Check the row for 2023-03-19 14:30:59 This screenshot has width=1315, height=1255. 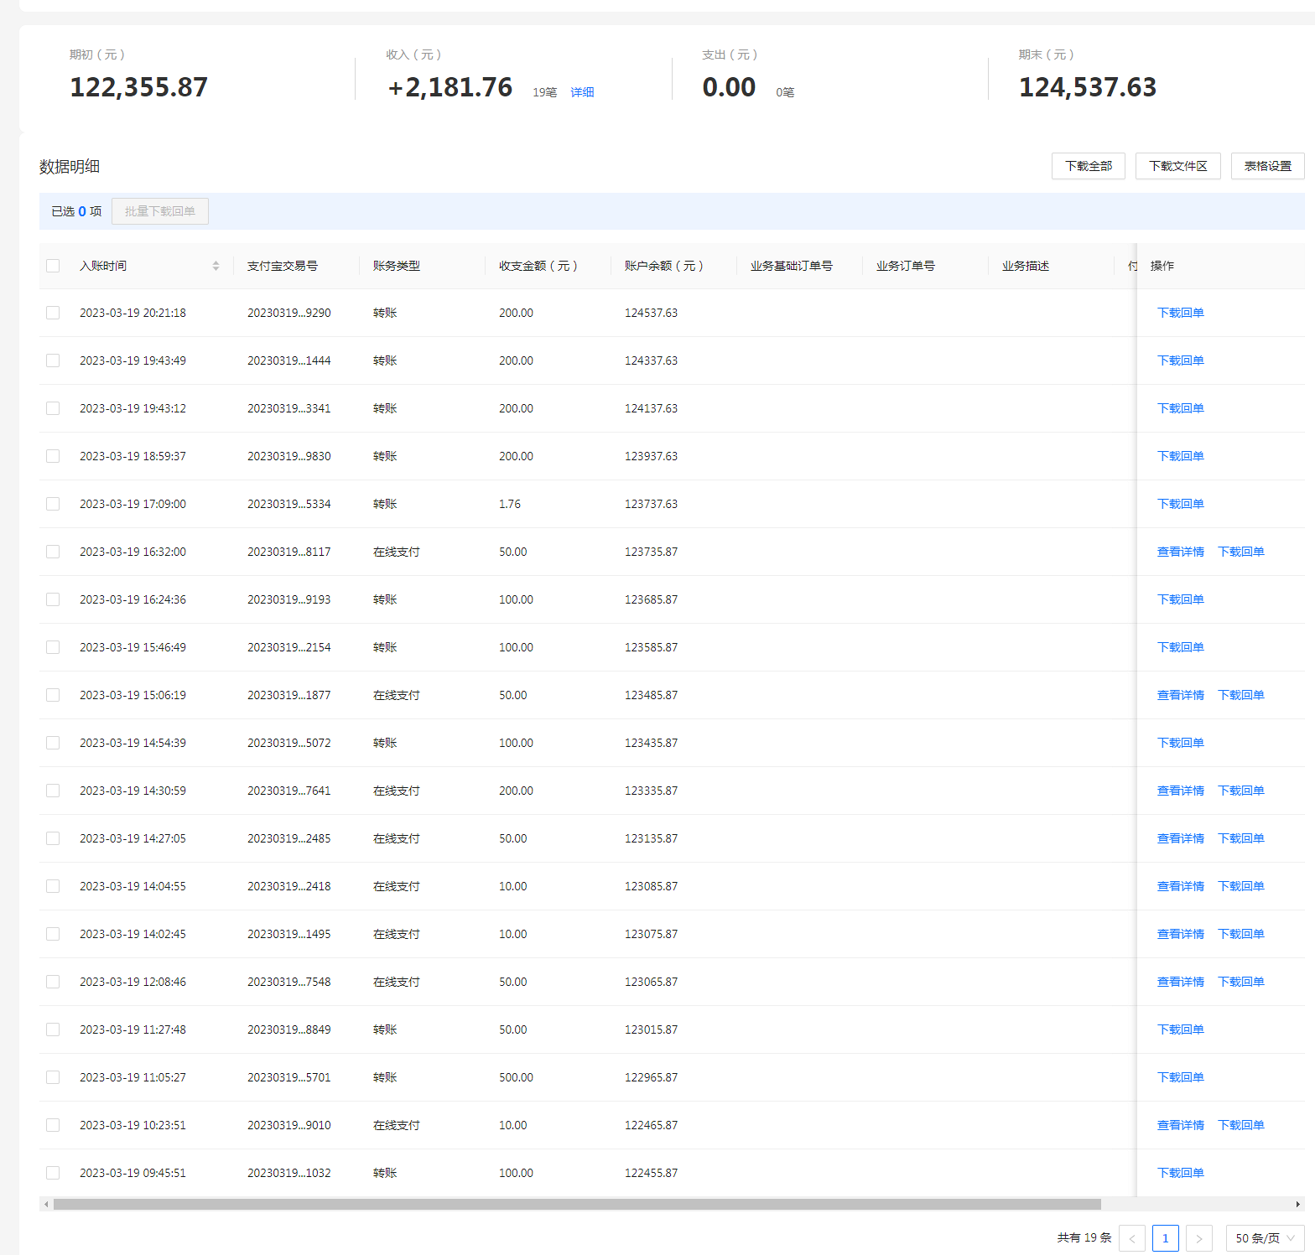(x=53, y=791)
